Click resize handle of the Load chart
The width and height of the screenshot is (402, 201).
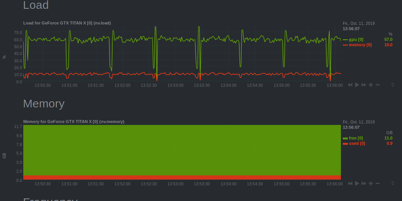(x=392, y=85)
